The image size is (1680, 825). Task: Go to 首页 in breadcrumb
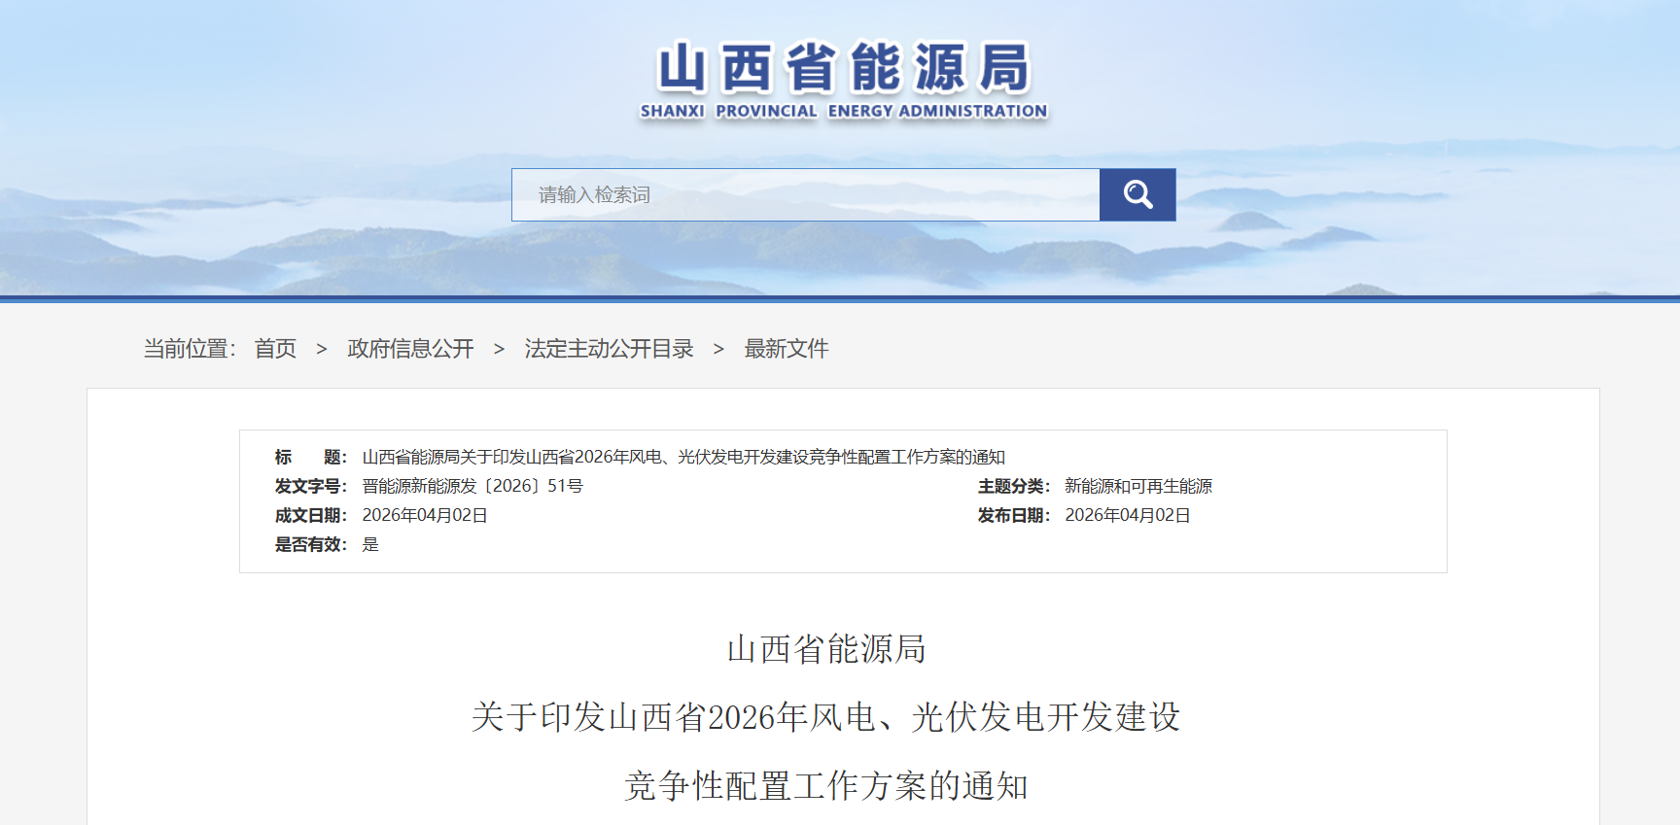(275, 349)
